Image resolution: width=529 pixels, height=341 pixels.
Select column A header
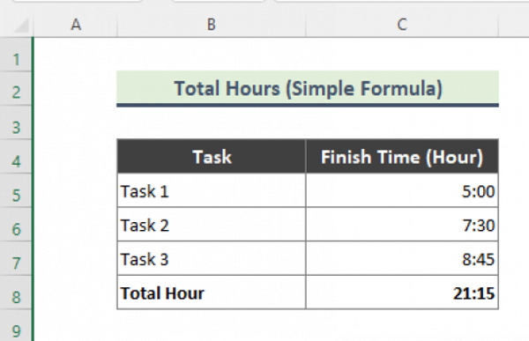click(76, 25)
